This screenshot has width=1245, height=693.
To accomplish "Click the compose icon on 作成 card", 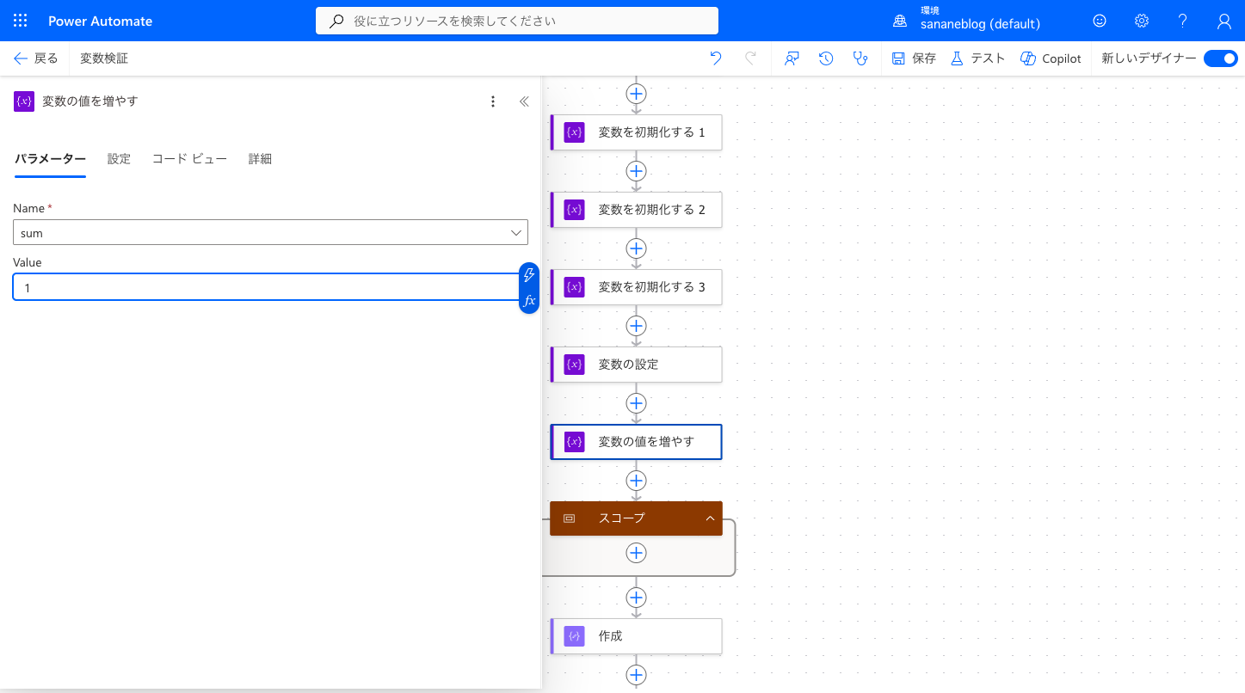I will (574, 636).
